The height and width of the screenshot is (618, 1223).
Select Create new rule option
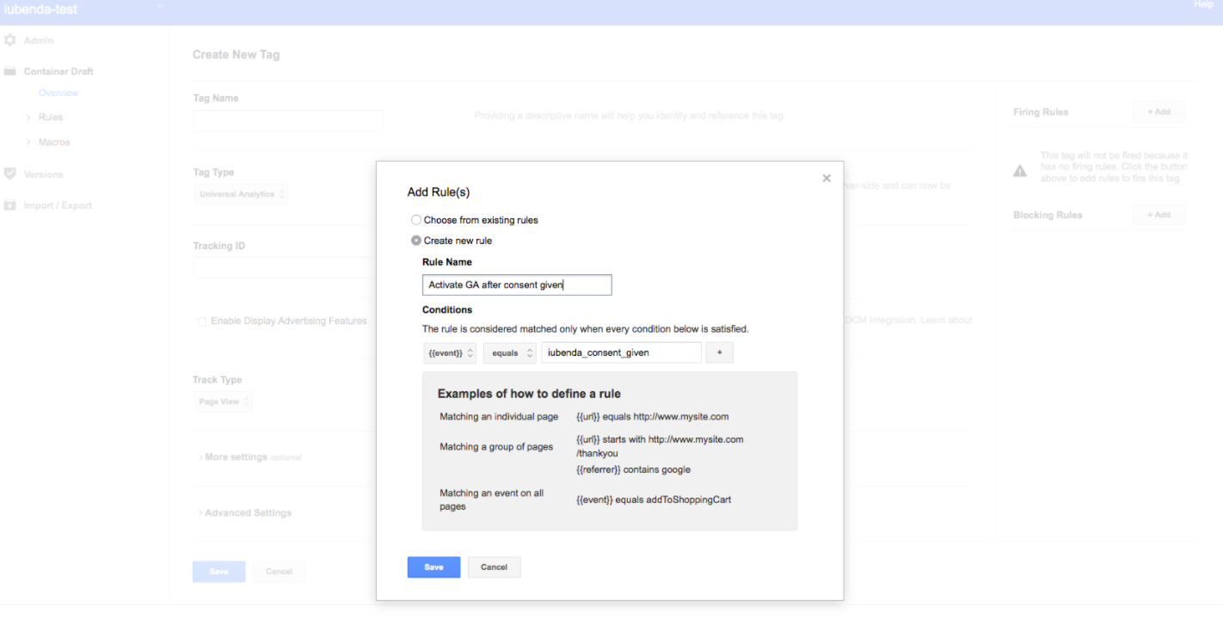417,241
